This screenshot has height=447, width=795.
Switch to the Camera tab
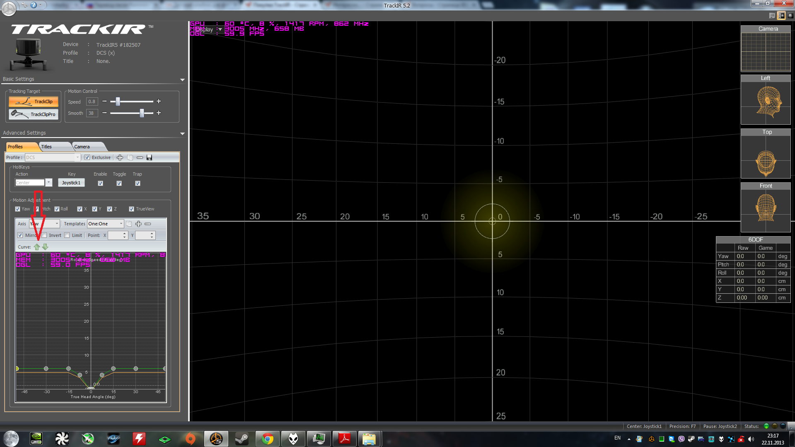click(82, 147)
